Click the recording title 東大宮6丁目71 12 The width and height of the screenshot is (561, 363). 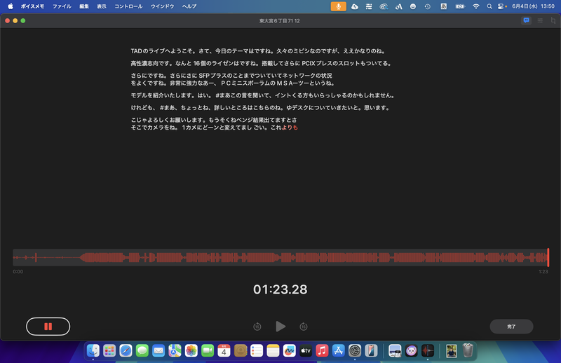279,21
